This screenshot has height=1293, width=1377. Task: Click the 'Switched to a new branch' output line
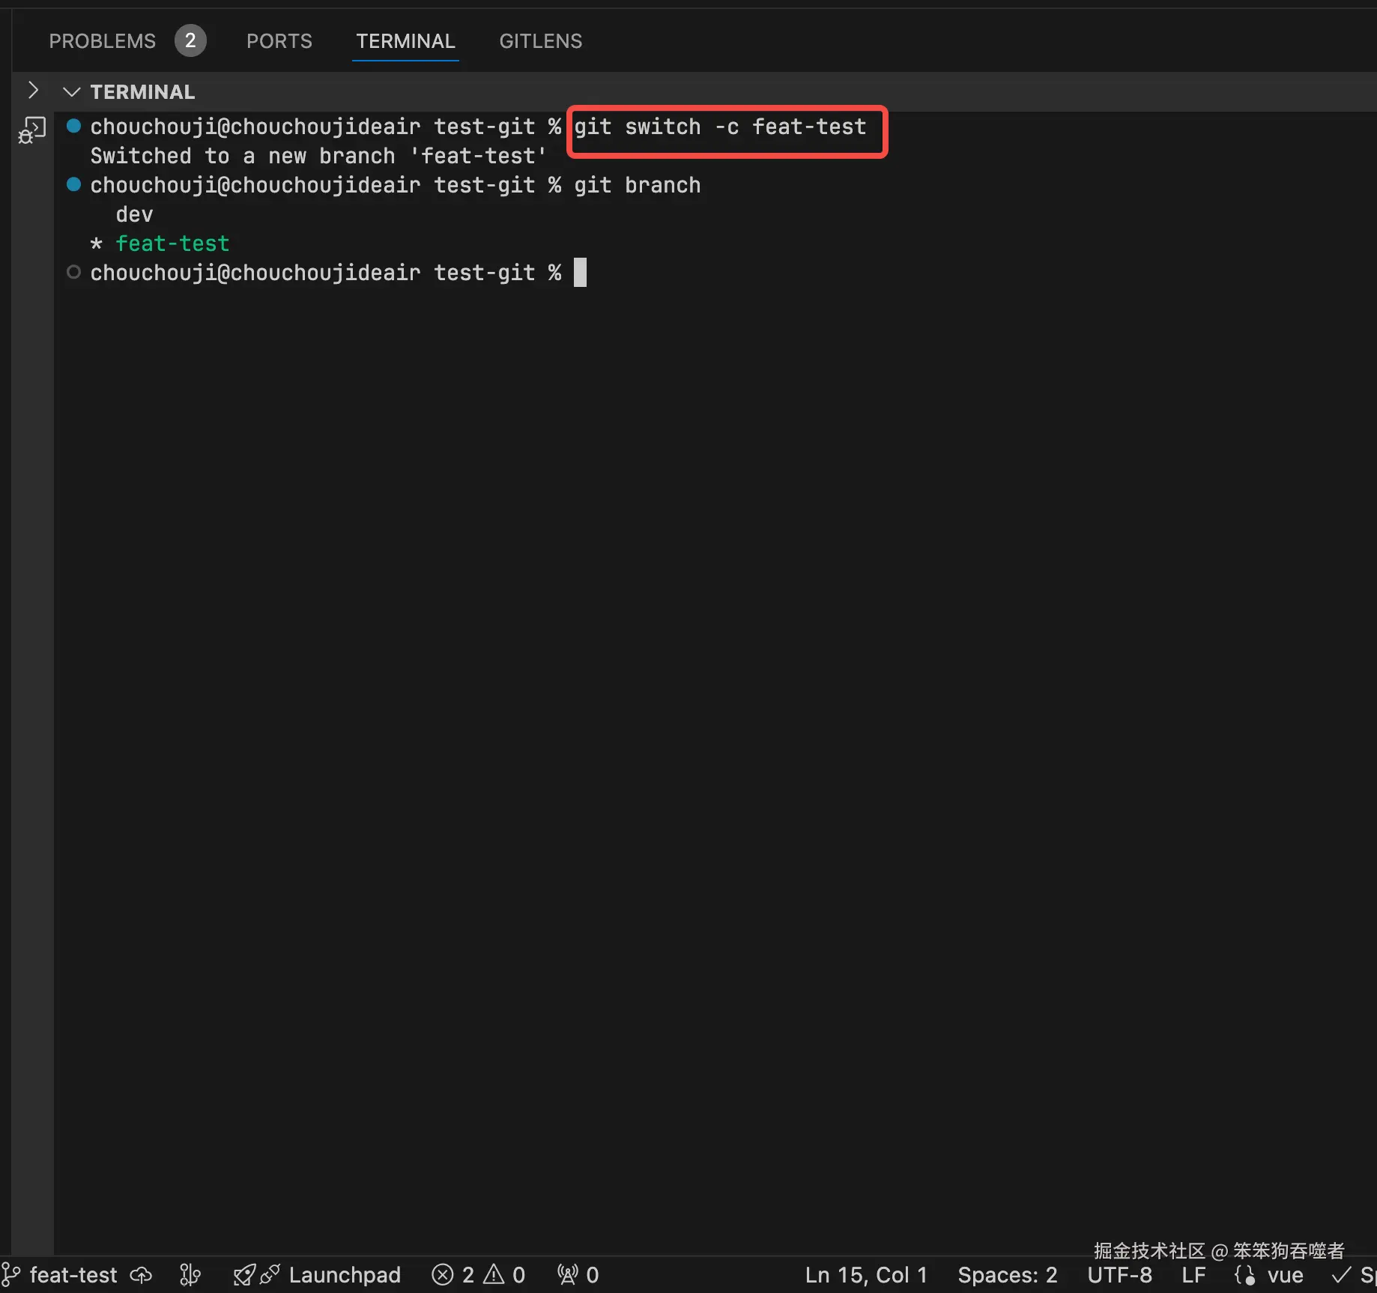pos(318,156)
